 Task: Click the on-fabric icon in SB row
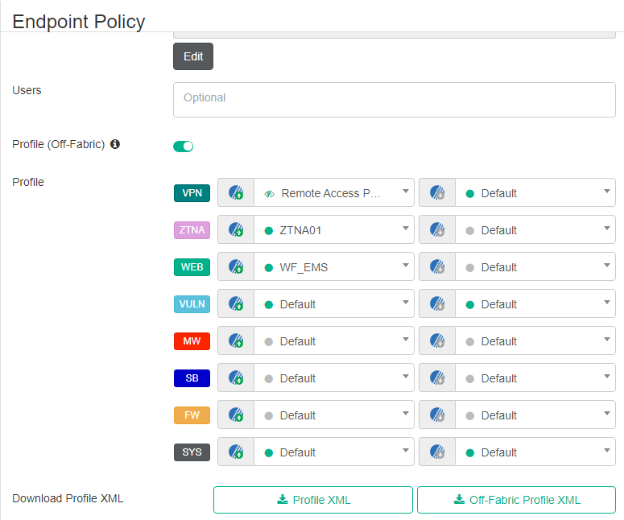pyautogui.click(x=236, y=378)
